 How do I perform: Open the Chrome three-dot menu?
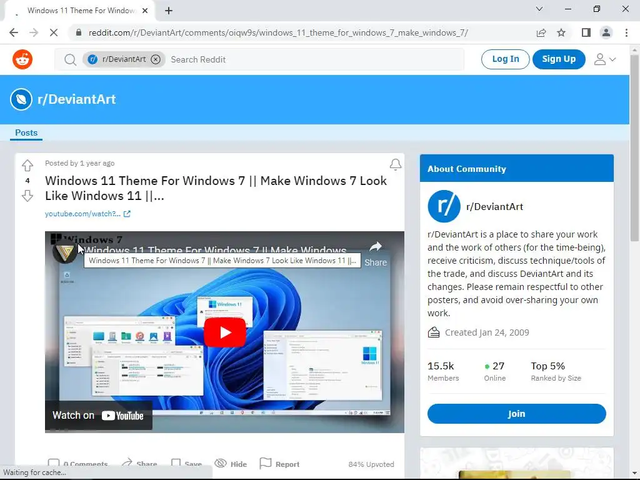pyautogui.click(x=626, y=32)
